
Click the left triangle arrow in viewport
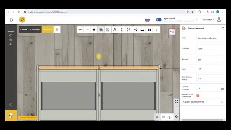(x=26, y=95)
